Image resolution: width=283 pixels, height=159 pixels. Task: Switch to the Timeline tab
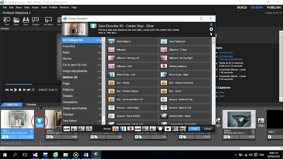point(31,105)
